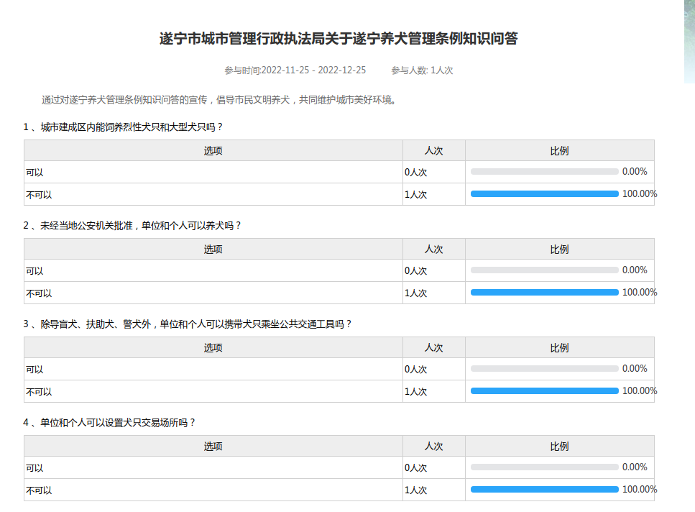This screenshot has width=695, height=512.
Task: Select the 比例 header in question 3 table
Action: [559, 348]
